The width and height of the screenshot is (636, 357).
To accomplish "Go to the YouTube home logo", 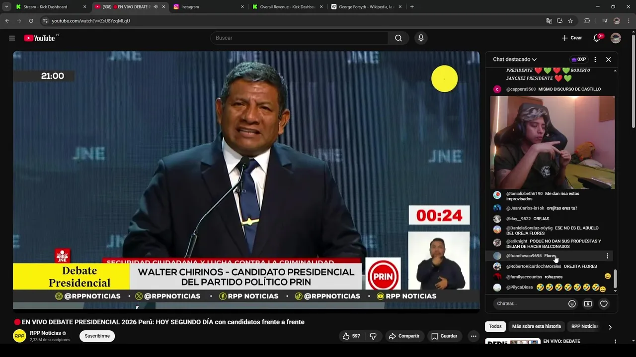I will click(39, 38).
